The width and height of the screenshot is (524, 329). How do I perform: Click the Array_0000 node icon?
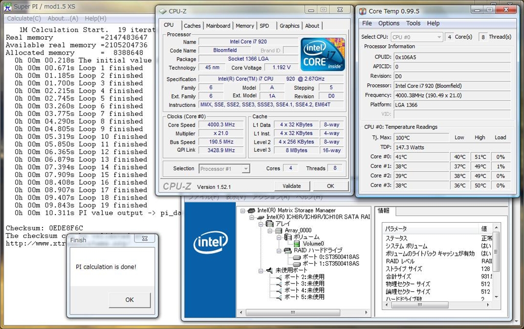(x=279, y=230)
